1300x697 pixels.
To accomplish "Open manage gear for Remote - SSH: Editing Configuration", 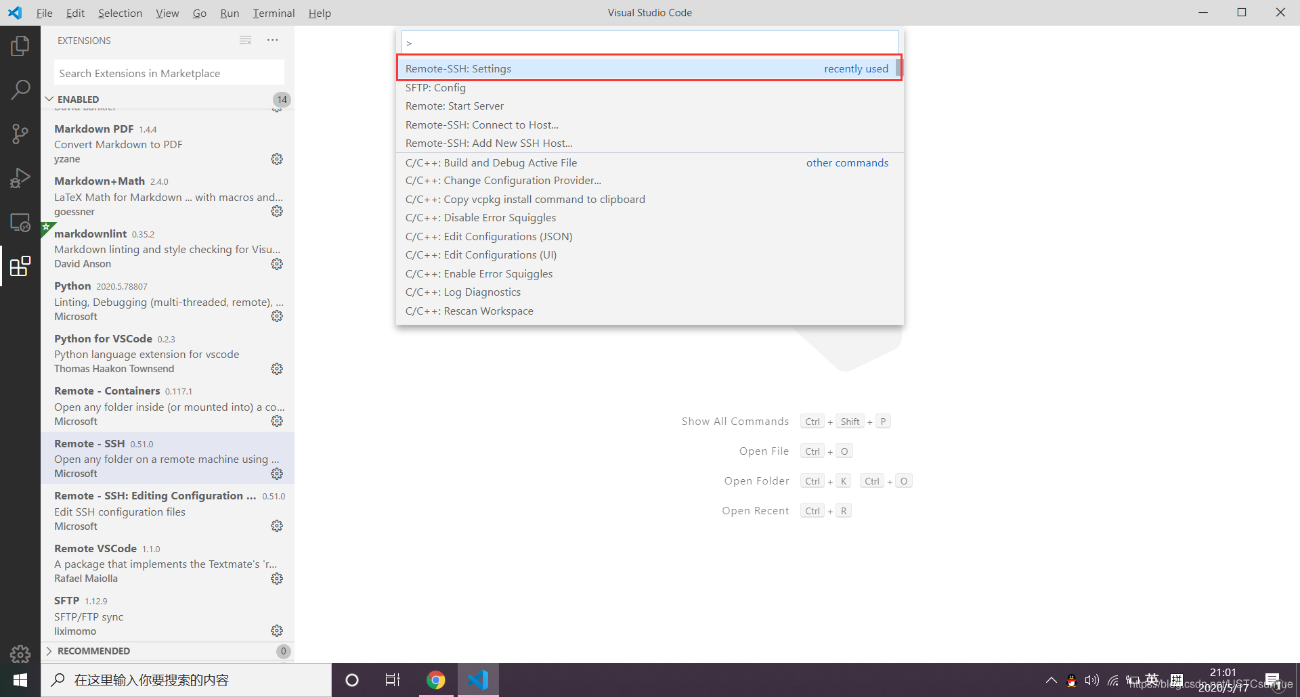I will pyautogui.click(x=277, y=526).
